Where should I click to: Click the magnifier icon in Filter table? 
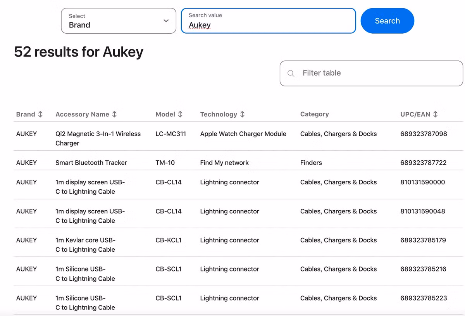pyautogui.click(x=291, y=73)
